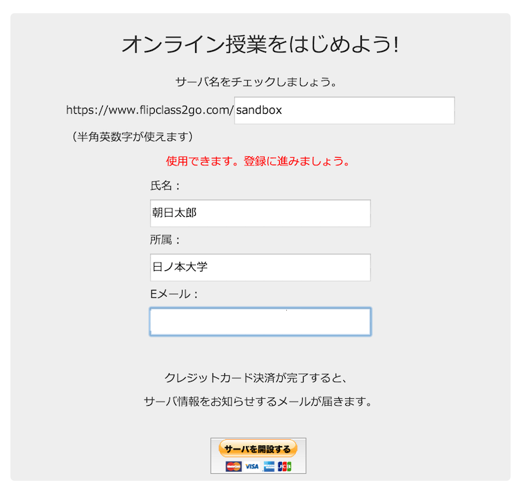
Task: Click the American Express card icon
Action: pyautogui.click(x=268, y=466)
